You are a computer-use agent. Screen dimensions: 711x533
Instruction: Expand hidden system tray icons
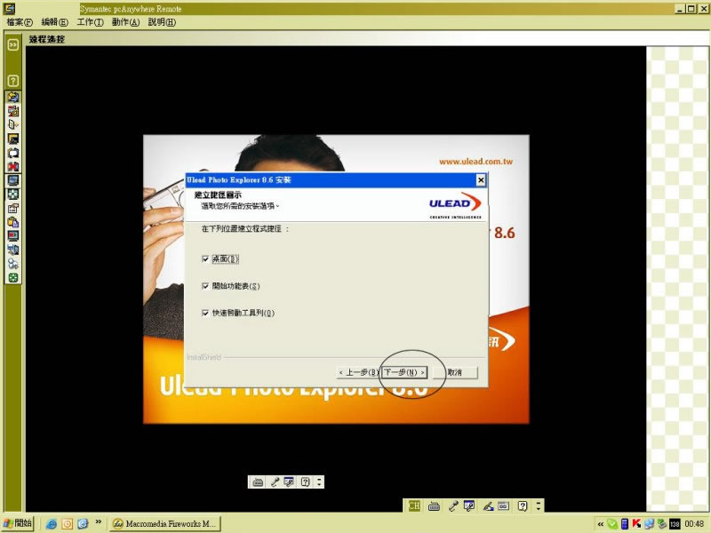click(601, 524)
